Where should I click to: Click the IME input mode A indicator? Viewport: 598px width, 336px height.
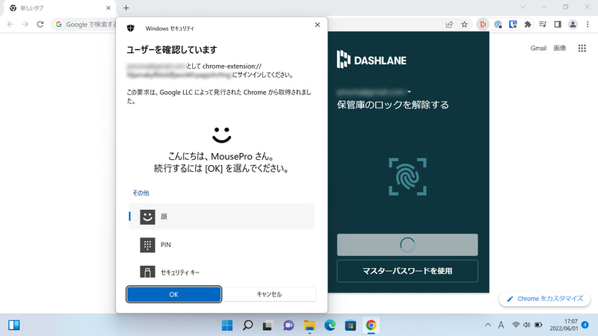tap(501, 325)
